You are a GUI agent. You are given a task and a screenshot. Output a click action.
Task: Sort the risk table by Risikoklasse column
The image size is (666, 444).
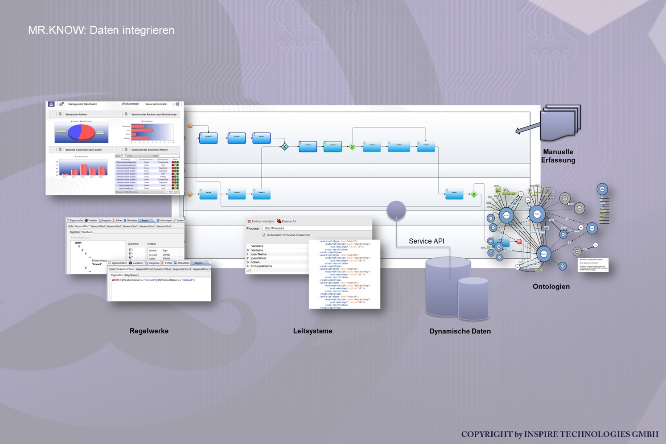(x=163, y=159)
